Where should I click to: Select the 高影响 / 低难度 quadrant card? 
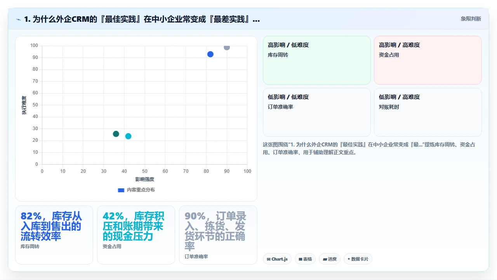(x=317, y=60)
